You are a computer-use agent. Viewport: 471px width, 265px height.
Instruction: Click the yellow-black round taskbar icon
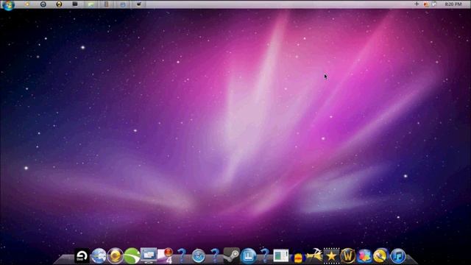click(x=59, y=4)
